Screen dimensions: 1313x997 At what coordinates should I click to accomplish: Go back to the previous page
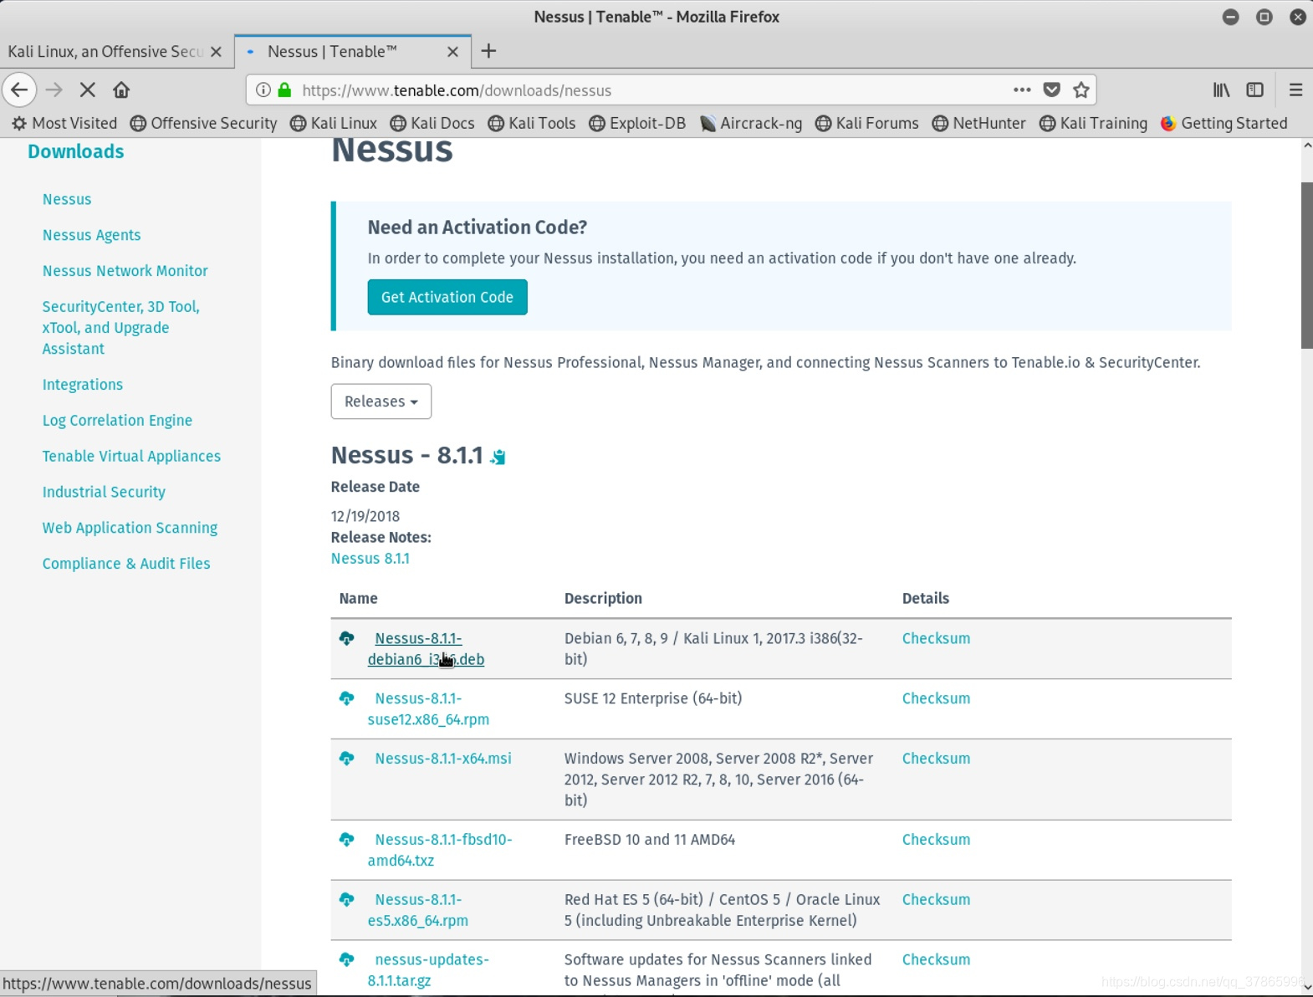click(19, 89)
